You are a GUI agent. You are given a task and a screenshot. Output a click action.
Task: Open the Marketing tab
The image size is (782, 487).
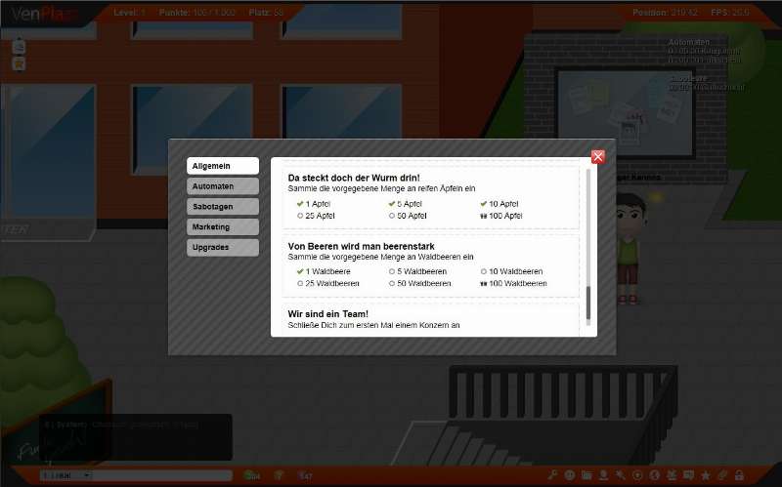[x=223, y=227]
